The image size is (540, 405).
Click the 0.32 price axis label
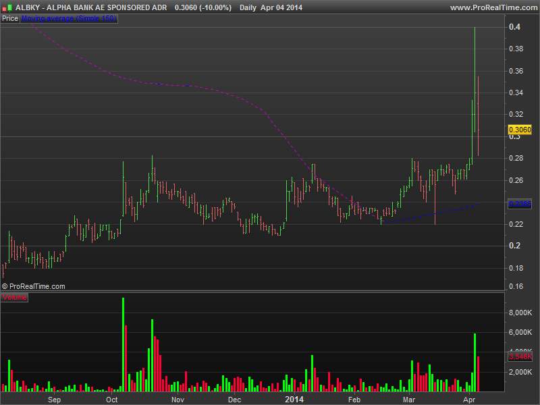click(516, 114)
